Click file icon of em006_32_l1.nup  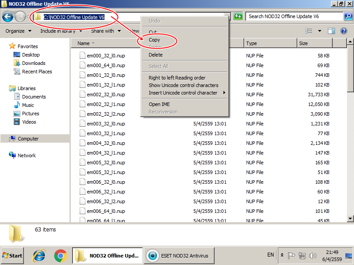82,192
